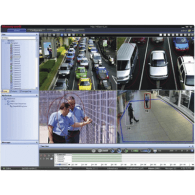The image size is (195, 195).
Task: Click the blue round toolbar icon
Action: [62, 35]
